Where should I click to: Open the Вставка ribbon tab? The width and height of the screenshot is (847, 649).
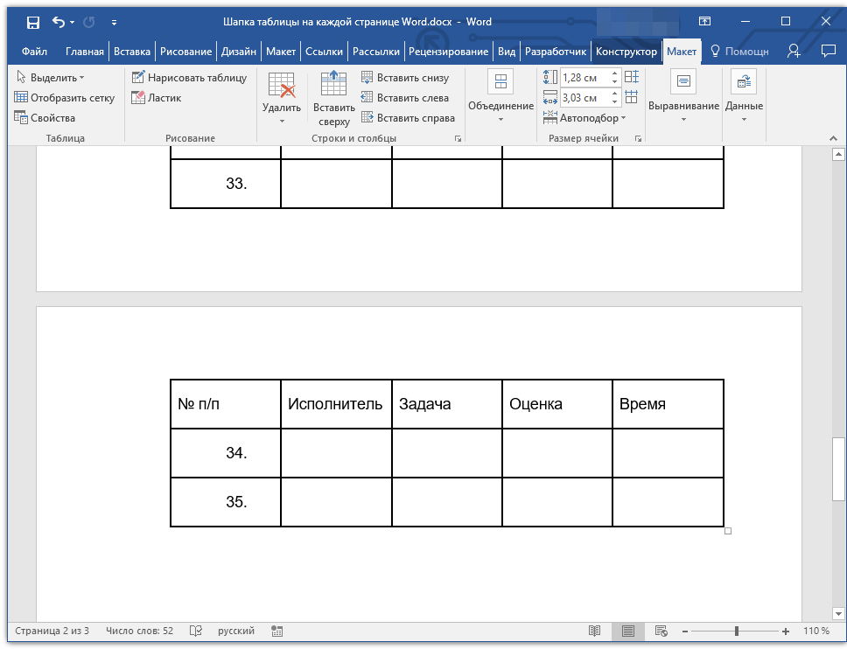pyautogui.click(x=132, y=52)
